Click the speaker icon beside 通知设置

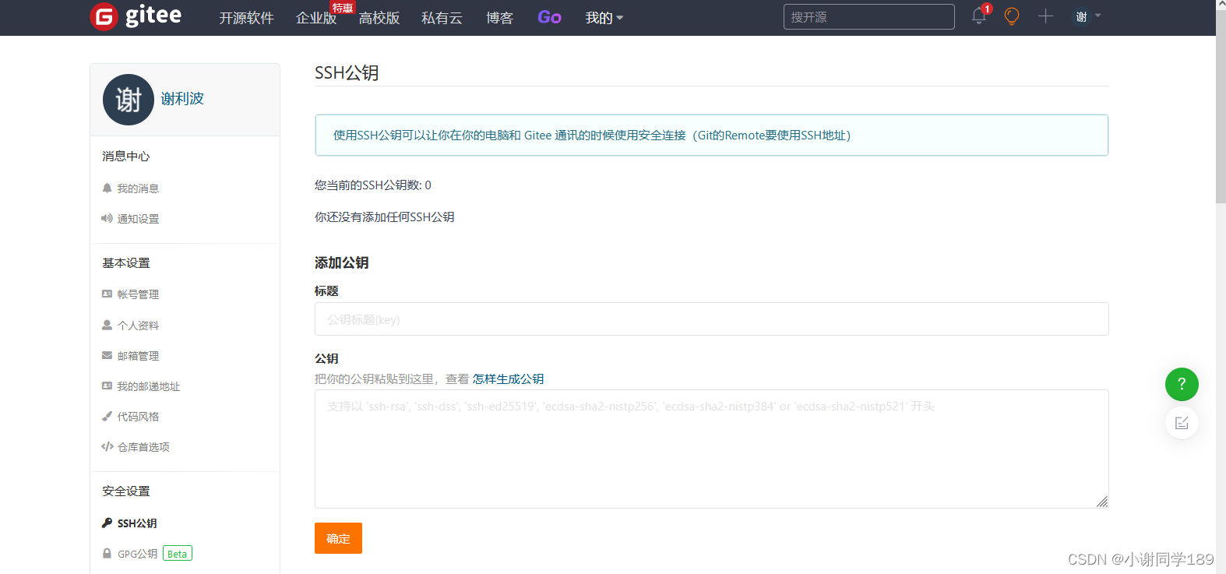pos(107,218)
